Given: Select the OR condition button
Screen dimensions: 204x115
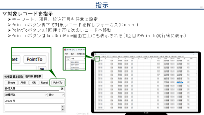Looking at the screenshot, I should (34, 82).
